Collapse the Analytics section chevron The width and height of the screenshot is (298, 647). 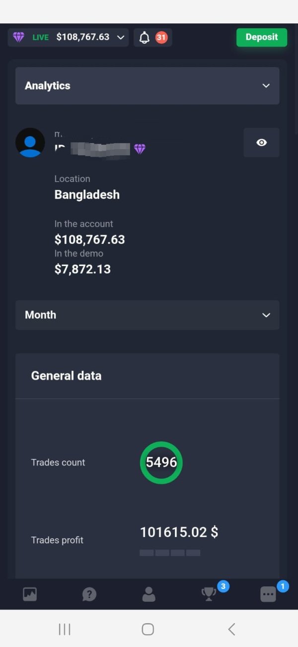click(266, 86)
